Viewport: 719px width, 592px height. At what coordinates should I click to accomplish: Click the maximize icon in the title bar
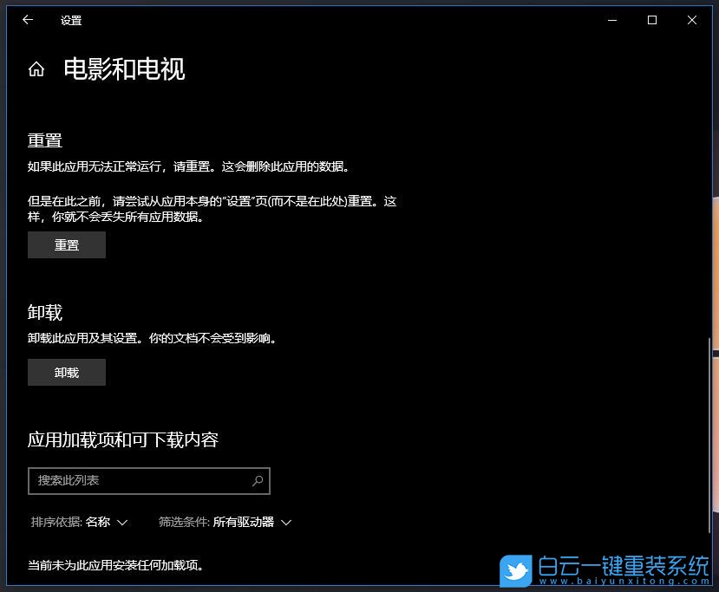pyautogui.click(x=651, y=20)
